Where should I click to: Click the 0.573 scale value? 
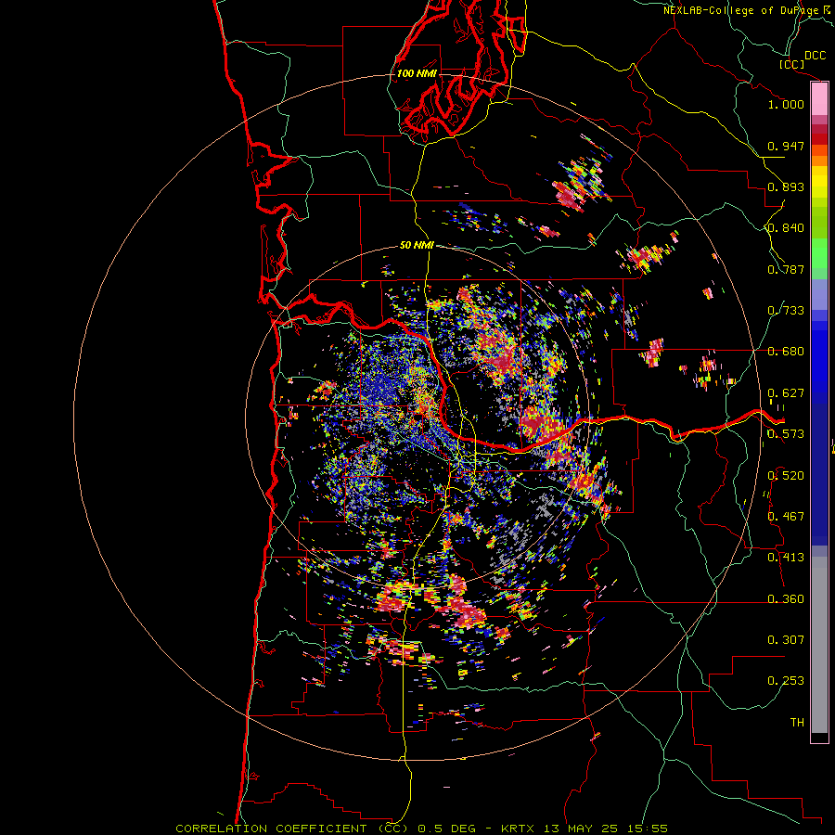point(786,434)
